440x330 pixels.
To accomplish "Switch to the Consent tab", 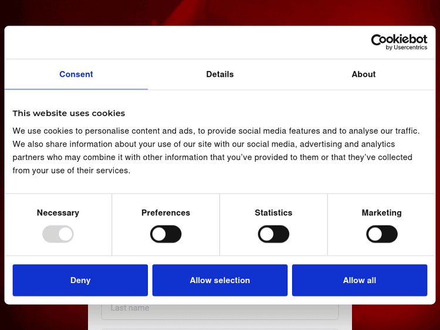I will [x=76, y=74].
